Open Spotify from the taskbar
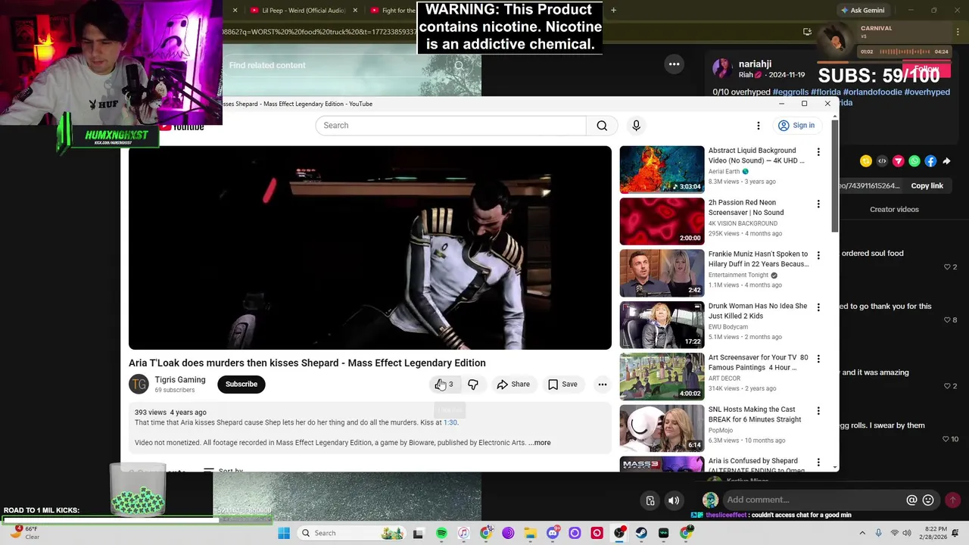The width and height of the screenshot is (969, 545). (441, 533)
